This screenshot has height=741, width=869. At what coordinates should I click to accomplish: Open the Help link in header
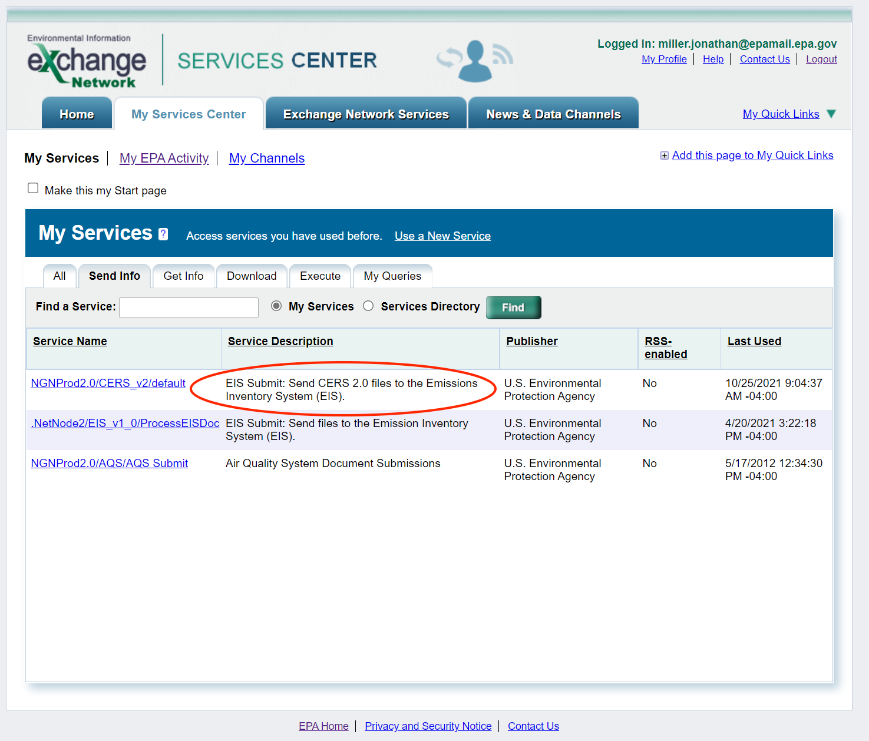pos(713,59)
